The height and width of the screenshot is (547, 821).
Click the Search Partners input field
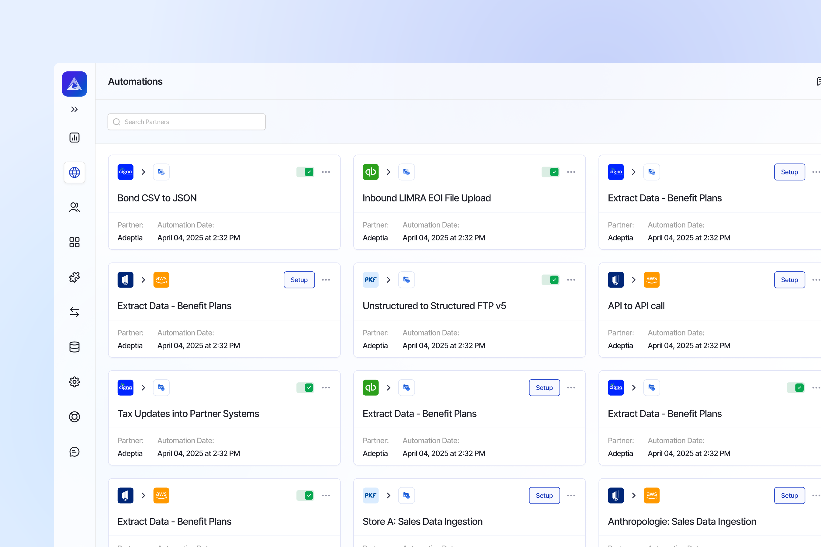187,122
